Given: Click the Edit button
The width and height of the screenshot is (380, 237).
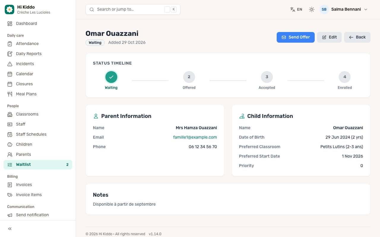Looking at the screenshot, I should [x=329, y=37].
